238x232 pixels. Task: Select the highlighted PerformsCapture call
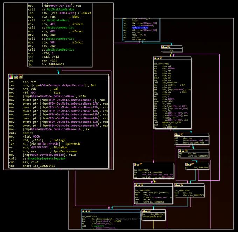[140, 28]
